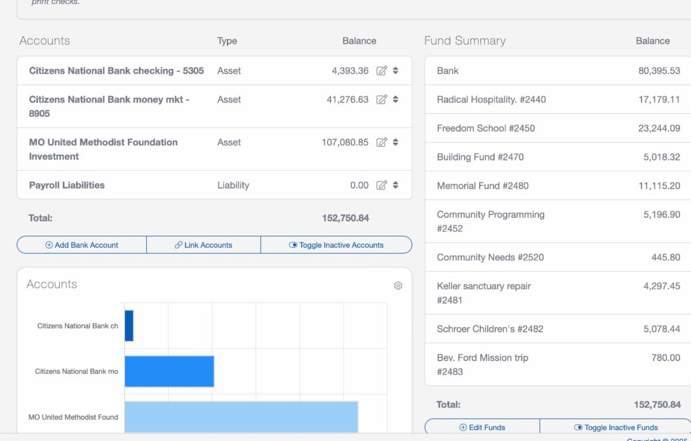This screenshot has height=441, width=691.
Task: Toggle Inactive Funds visibility
Action: (616, 427)
